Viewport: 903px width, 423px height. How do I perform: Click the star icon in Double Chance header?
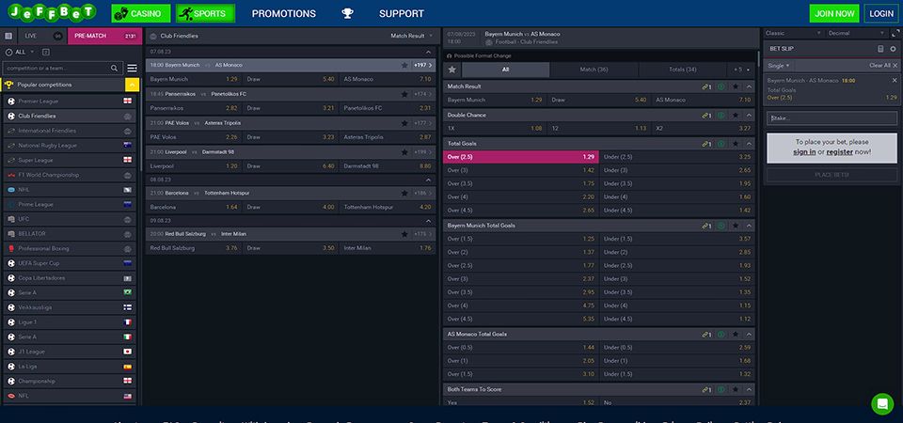(736, 115)
